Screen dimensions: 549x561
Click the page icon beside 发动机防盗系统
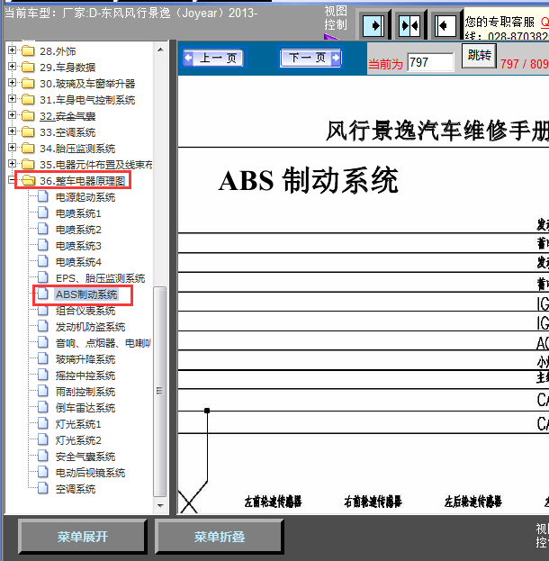(x=43, y=326)
